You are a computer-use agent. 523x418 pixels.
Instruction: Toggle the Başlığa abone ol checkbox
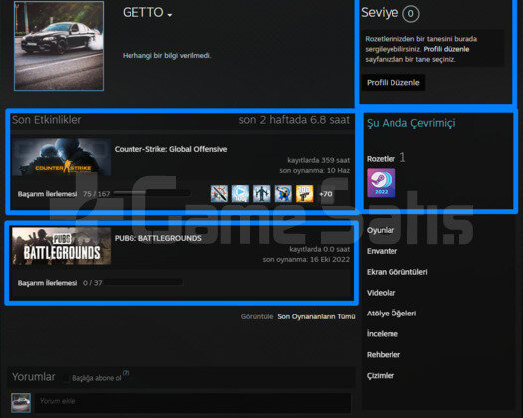[66, 378]
